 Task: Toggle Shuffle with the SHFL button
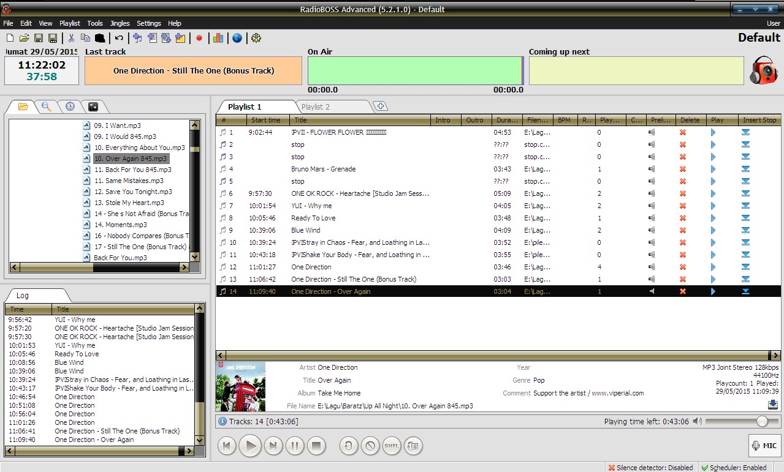tap(392, 446)
